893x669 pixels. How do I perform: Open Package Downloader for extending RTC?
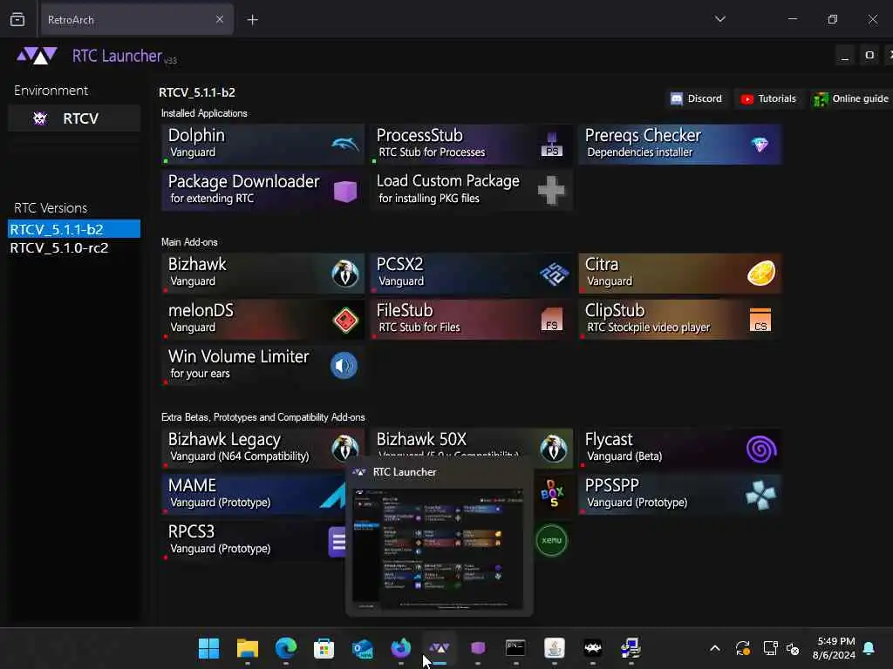coord(263,191)
